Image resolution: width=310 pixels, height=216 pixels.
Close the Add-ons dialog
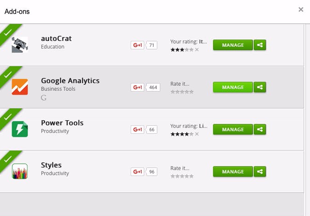click(301, 10)
